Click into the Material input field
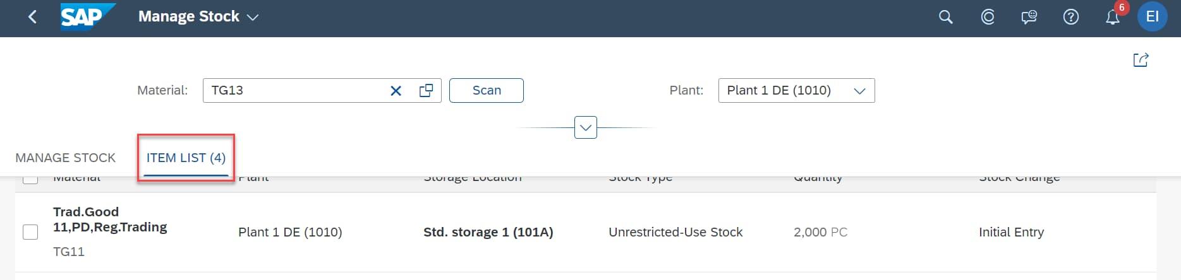 click(294, 91)
